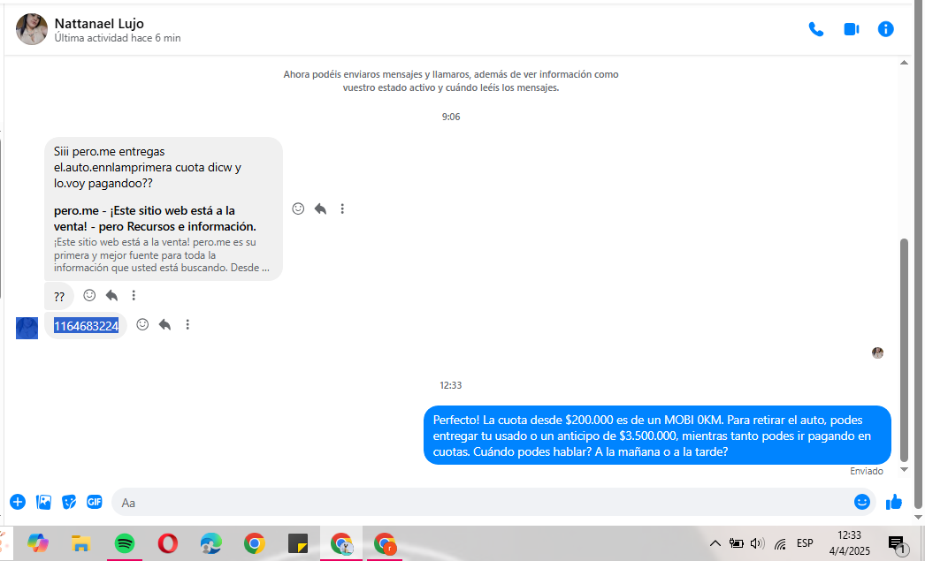Start a video call in chat header
925x561 pixels.
pos(851,29)
